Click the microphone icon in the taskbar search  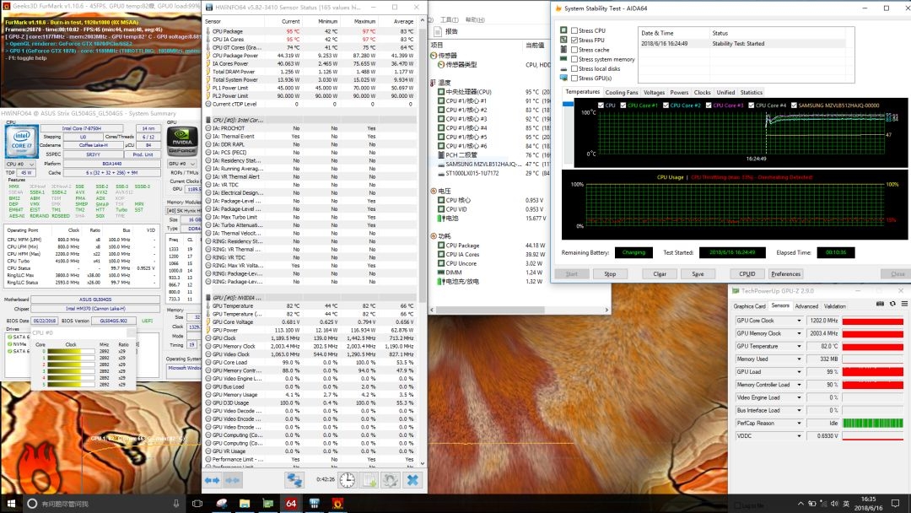[x=176, y=503]
